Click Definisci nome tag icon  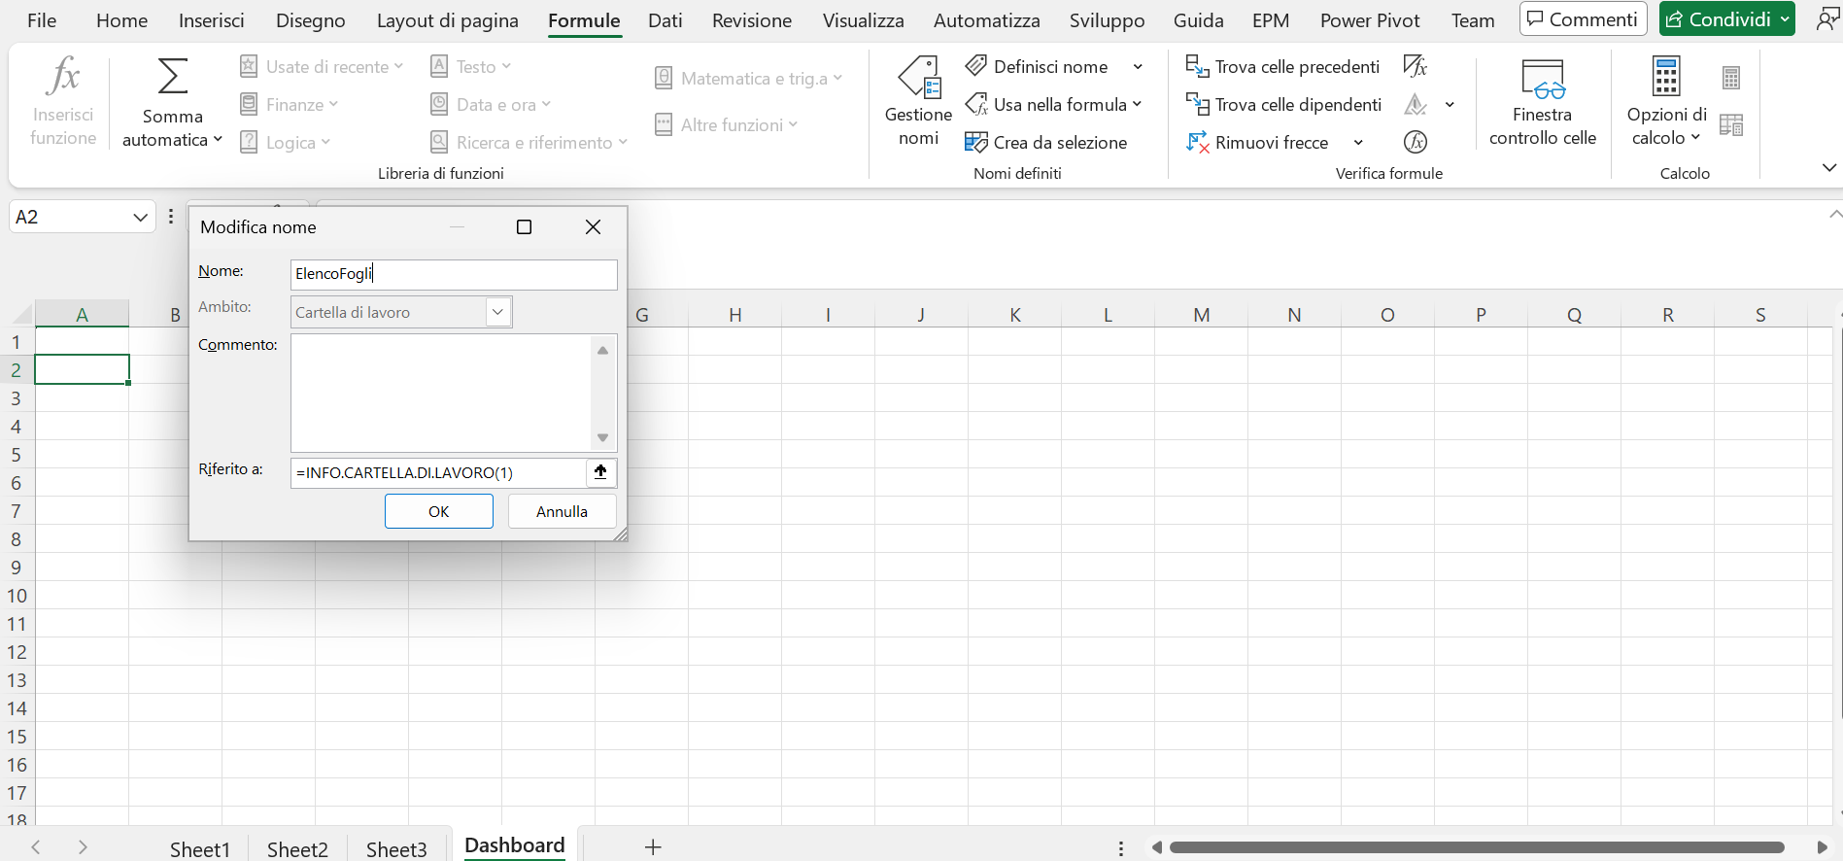coord(976,66)
